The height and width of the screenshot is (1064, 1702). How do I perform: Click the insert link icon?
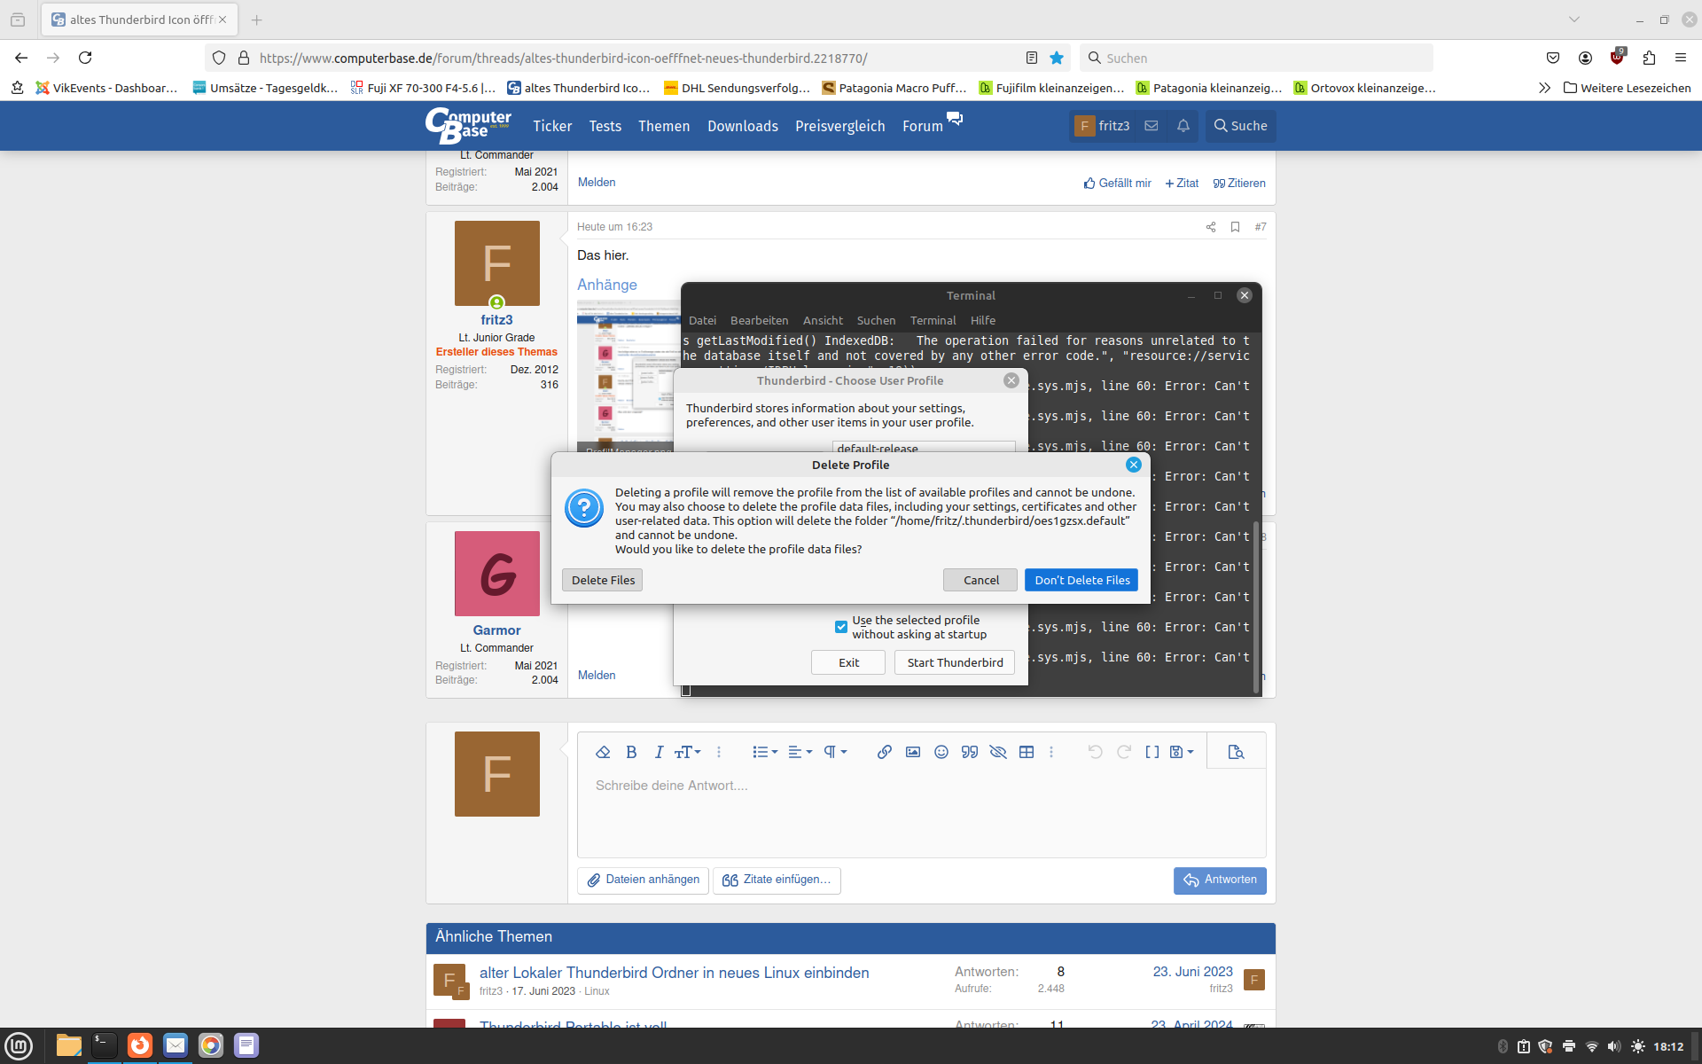click(x=884, y=752)
